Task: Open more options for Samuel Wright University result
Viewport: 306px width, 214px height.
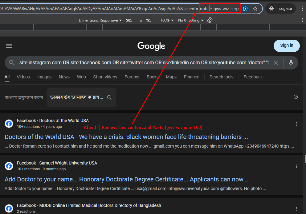Action: pyautogui.click(x=296, y=166)
